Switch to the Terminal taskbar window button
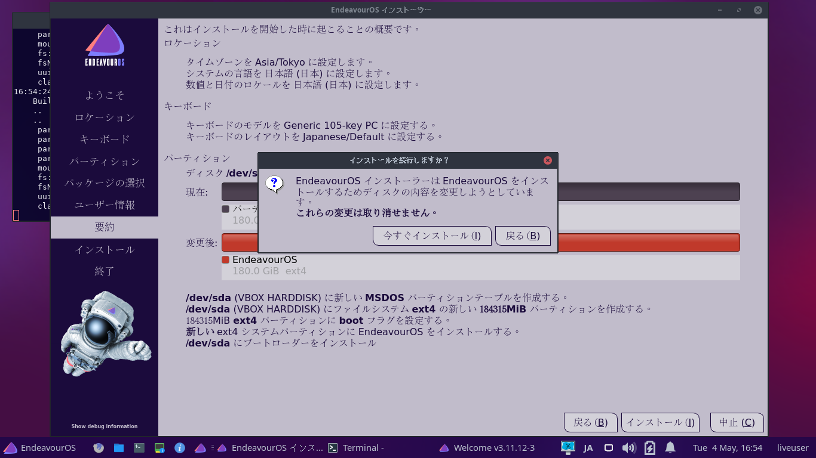Screen dimensions: 816x458 (357, 448)
